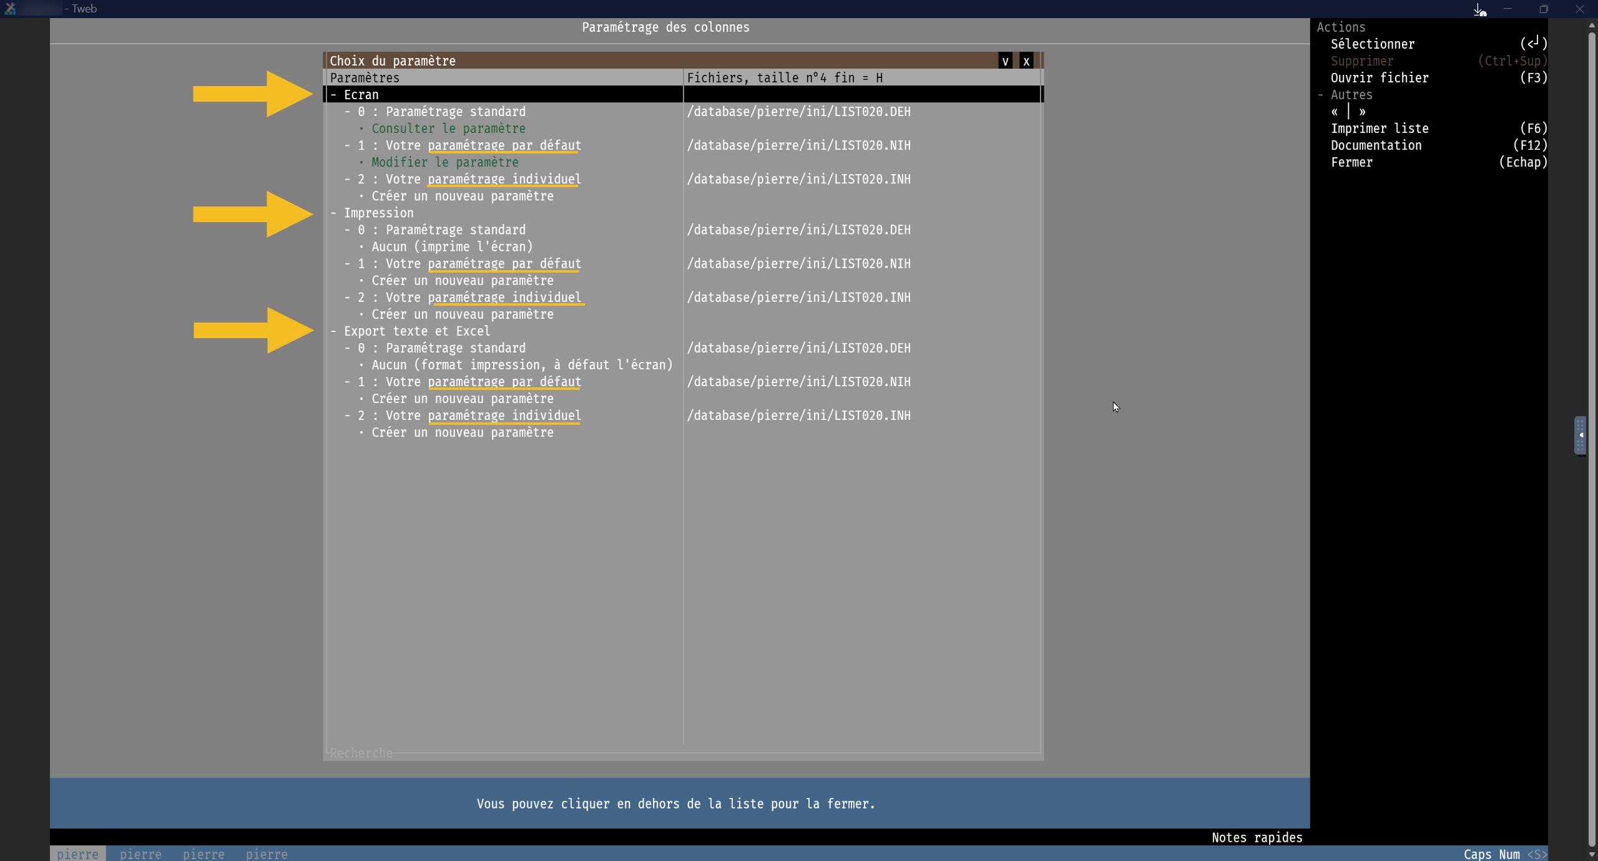Collapse the Autres actions group

[1321, 95]
